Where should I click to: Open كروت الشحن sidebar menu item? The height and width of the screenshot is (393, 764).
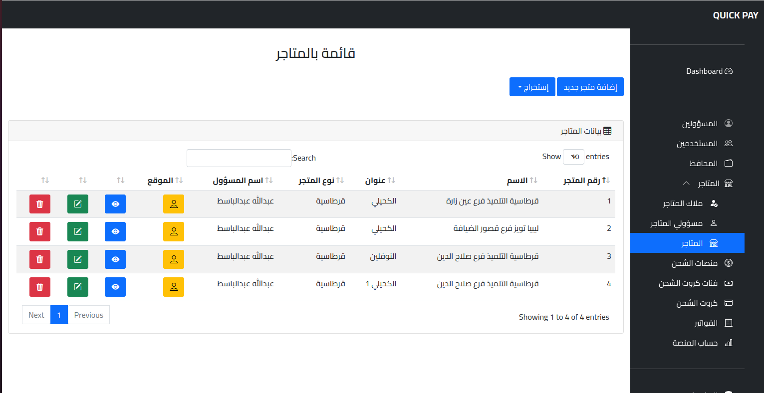pos(697,303)
